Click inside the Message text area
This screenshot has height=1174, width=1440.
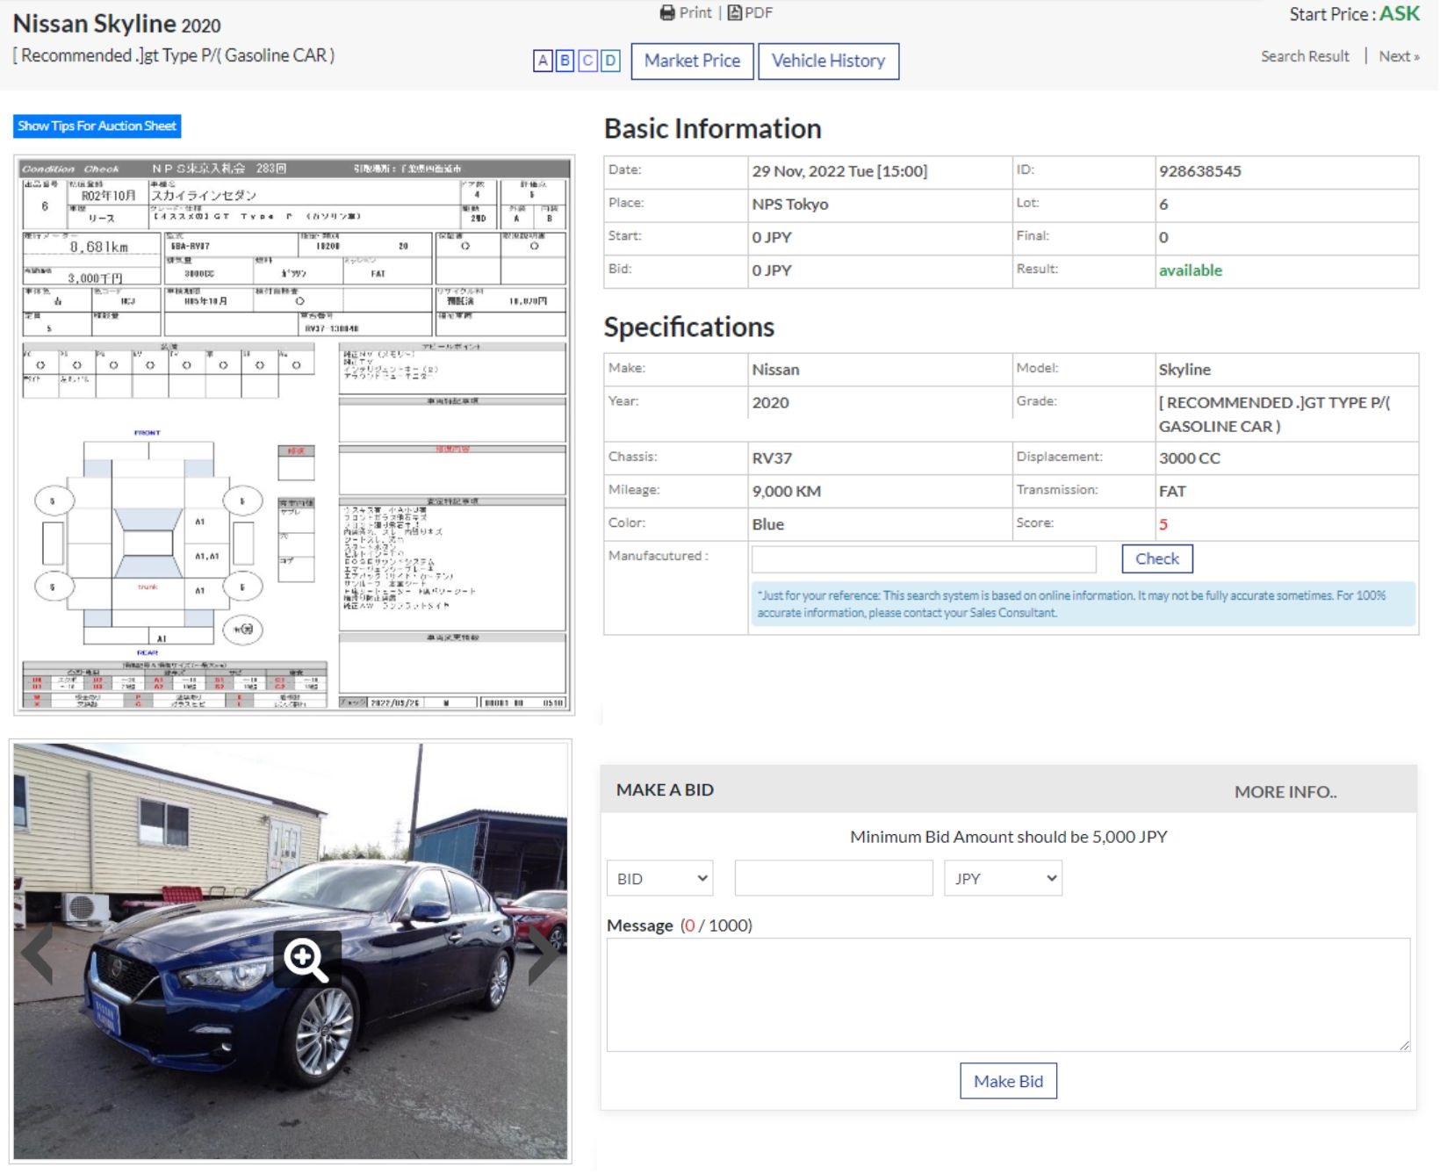(1008, 992)
